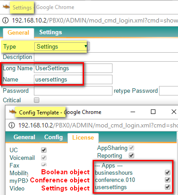Toggle the Fax license checkbox
This screenshot has width=178, height=195.
[44, 164]
